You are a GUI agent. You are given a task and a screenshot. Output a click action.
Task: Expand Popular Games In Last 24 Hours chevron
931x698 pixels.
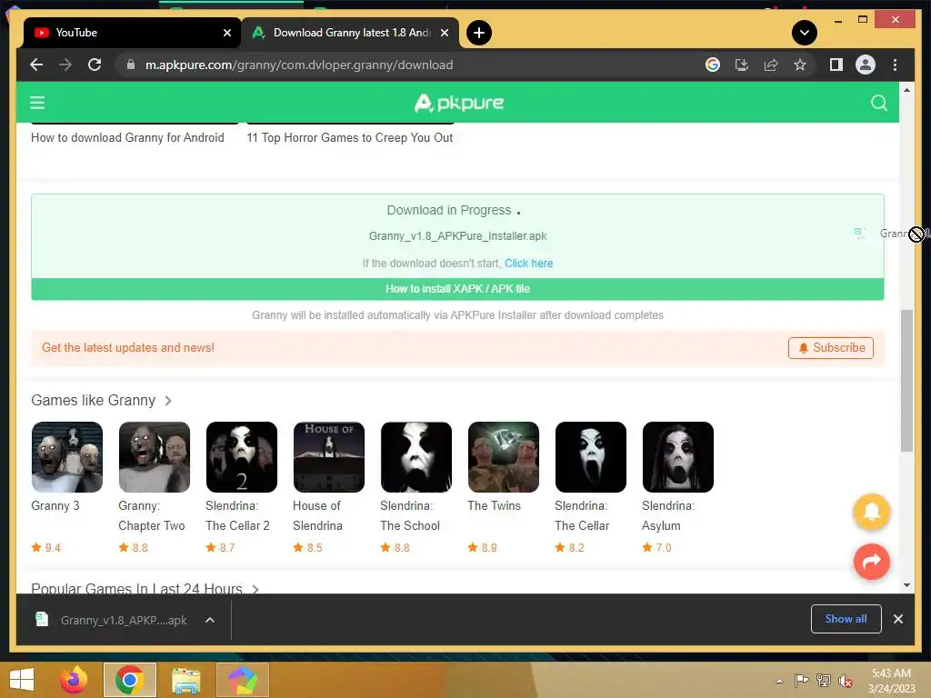(255, 589)
